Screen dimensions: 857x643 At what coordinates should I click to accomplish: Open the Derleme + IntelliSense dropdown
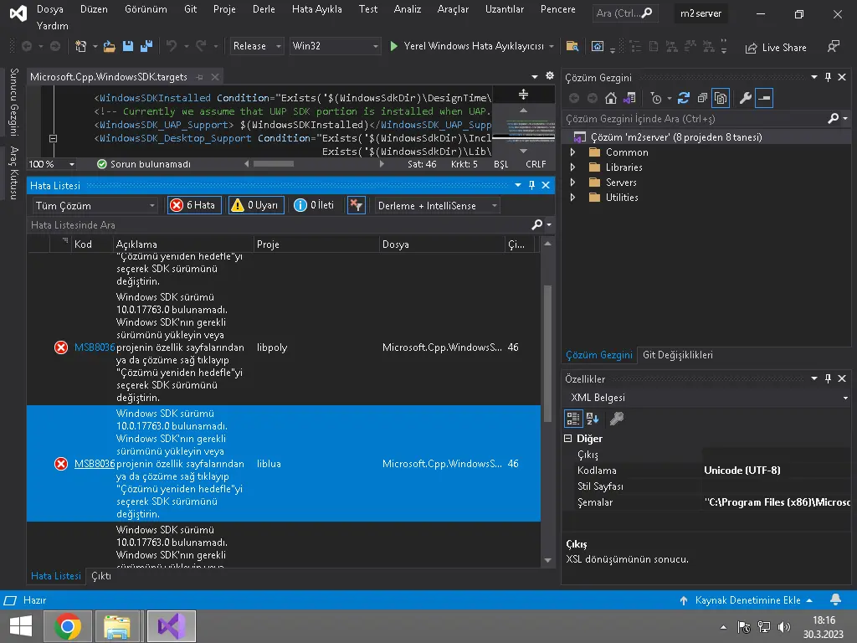tap(436, 205)
